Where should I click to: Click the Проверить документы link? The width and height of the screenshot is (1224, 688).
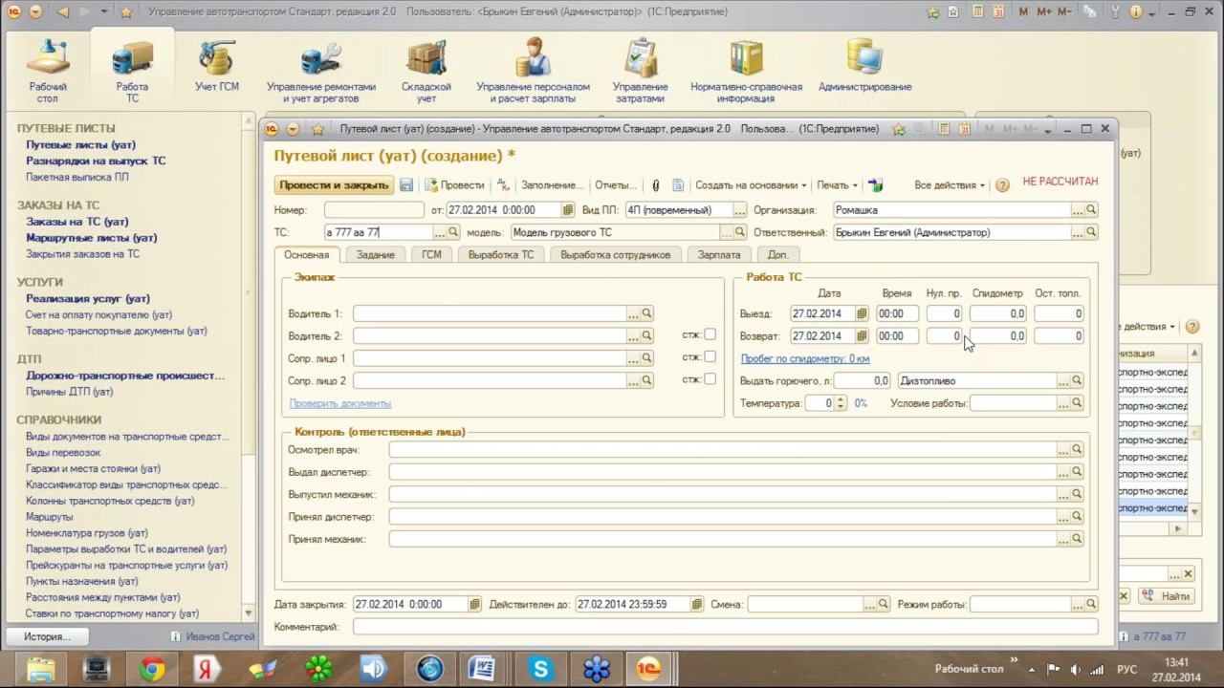[x=339, y=404]
